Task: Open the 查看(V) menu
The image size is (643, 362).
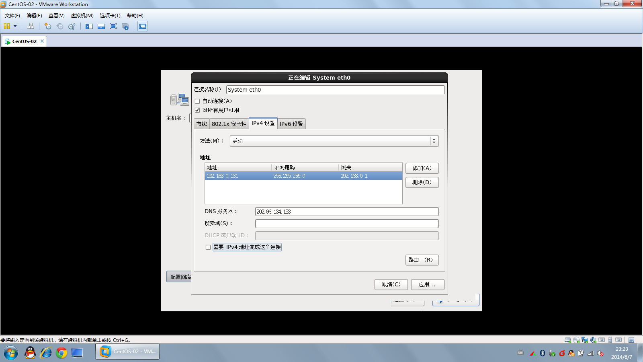Action: point(57,16)
